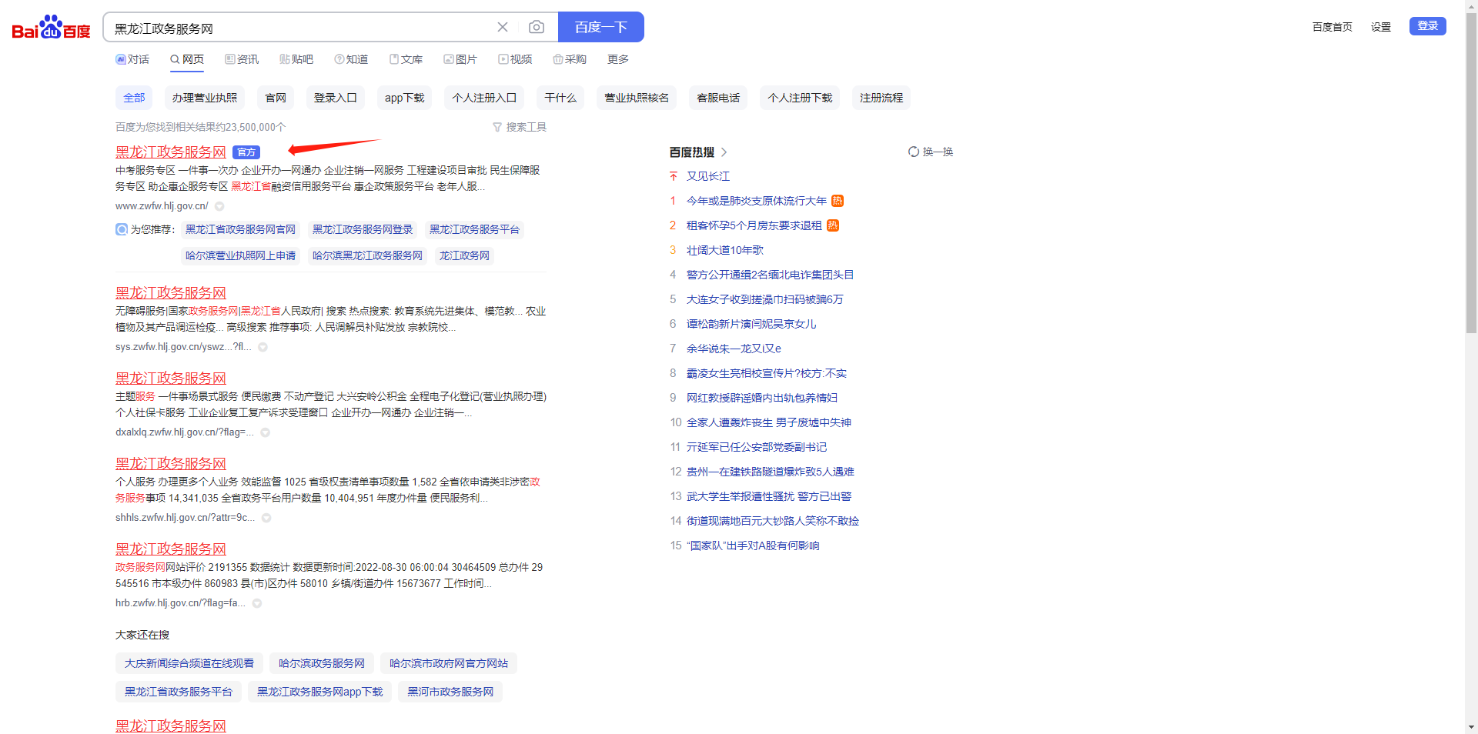Viewport: 1478px width, 734px height.
Task: Click icon beside sys.zwfw.hlj.gov.cn URL
Action: coord(262,347)
